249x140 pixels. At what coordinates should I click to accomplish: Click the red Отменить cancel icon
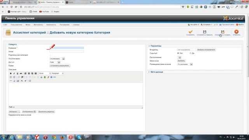236,32
